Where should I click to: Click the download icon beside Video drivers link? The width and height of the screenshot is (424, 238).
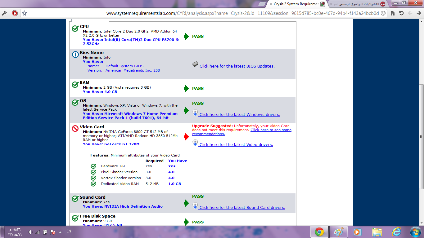[195, 143]
